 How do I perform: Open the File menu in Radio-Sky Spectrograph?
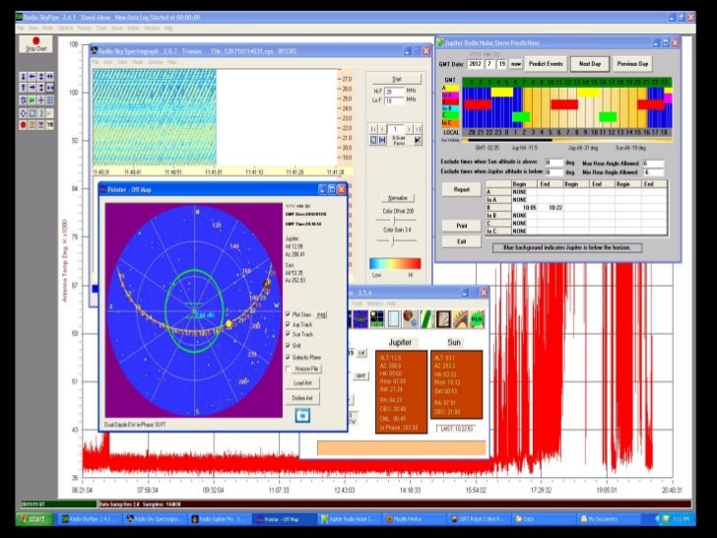click(x=96, y=62)
